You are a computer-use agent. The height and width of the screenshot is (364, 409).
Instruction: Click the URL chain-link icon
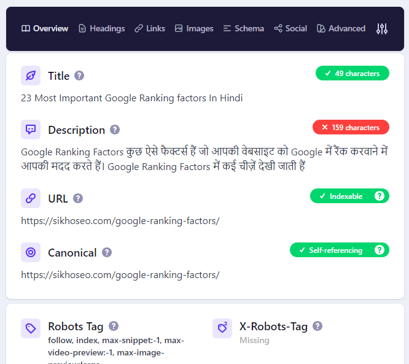(31, 198)
